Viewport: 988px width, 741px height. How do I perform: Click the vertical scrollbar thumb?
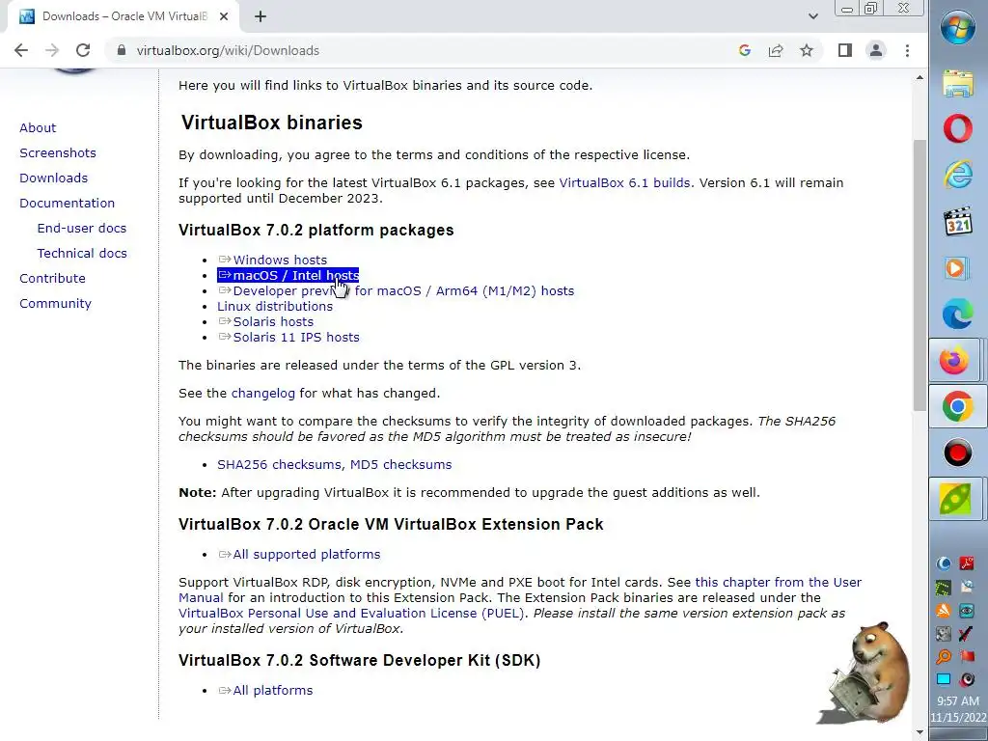(919, 275)
